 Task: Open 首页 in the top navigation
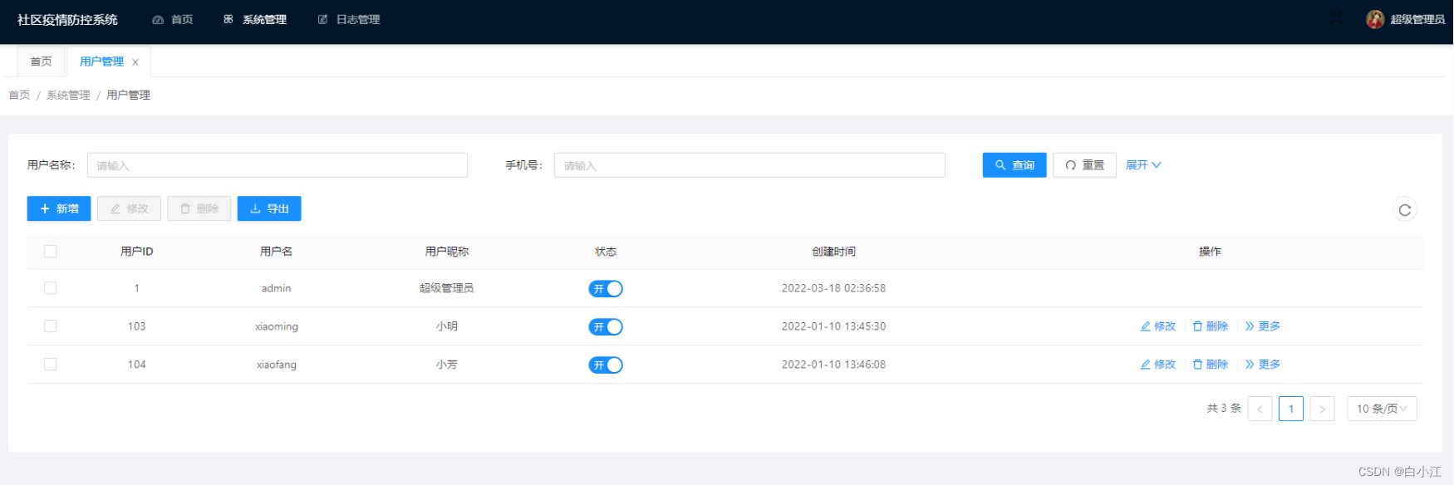(x=173, y=20)
